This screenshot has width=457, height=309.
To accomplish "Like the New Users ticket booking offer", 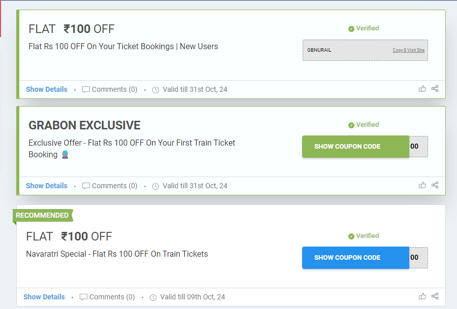I will click(x=422, y=89).
